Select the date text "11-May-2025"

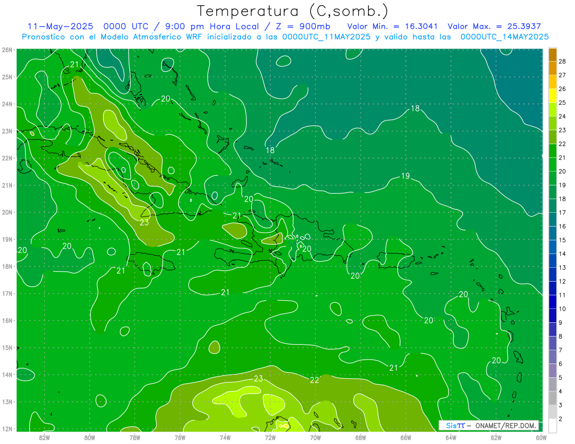pyautogui.click(x=60, y=26)
